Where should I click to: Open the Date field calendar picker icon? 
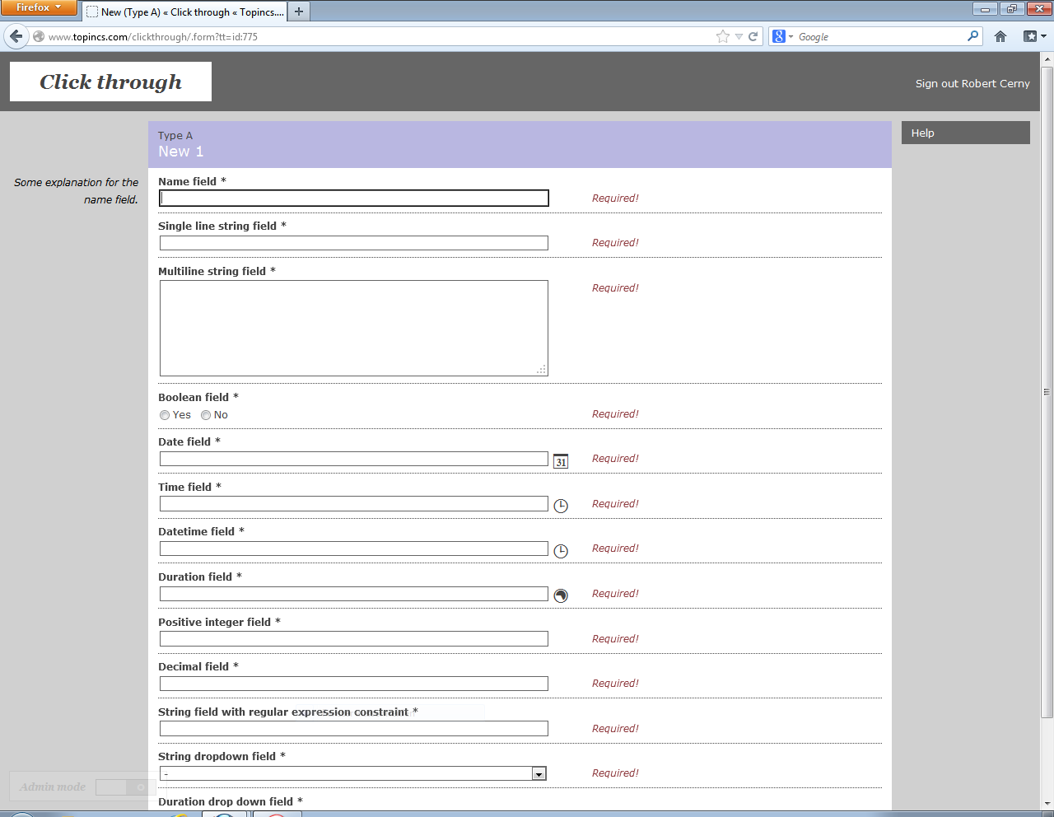pyautogui.click(x=561, y=461)
